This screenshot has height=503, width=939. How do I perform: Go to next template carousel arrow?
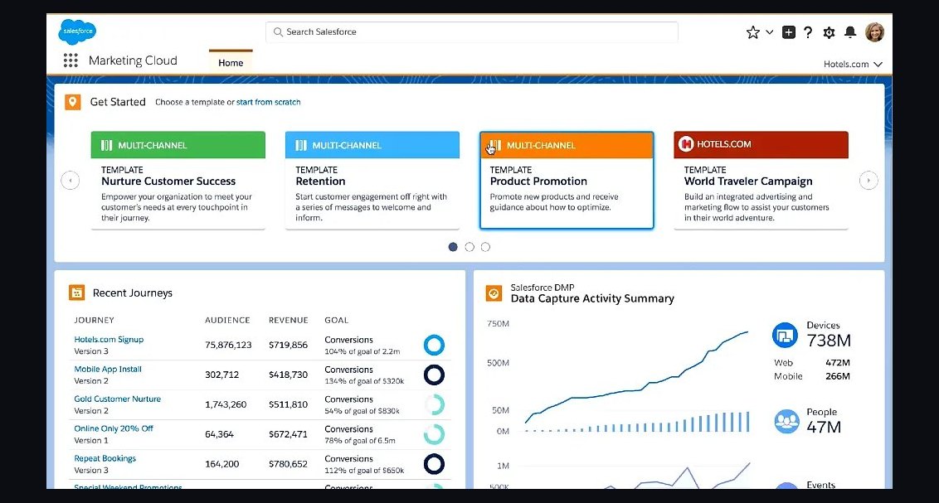[x=868, y=180]
